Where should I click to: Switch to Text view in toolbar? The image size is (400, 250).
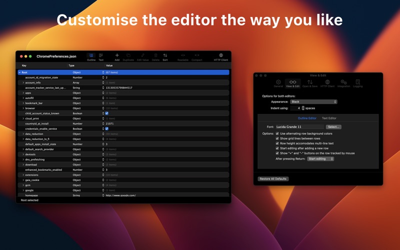(101, 57)
